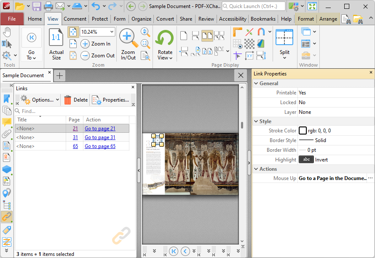Select the Hand tool
Image resolution: width=375 pixels, height=258 pixels.
7,32
